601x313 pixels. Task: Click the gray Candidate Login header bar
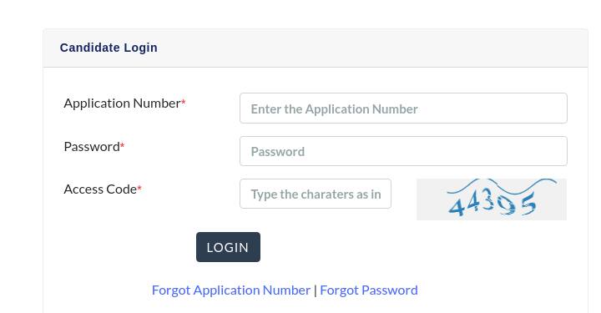click(316, 48)
